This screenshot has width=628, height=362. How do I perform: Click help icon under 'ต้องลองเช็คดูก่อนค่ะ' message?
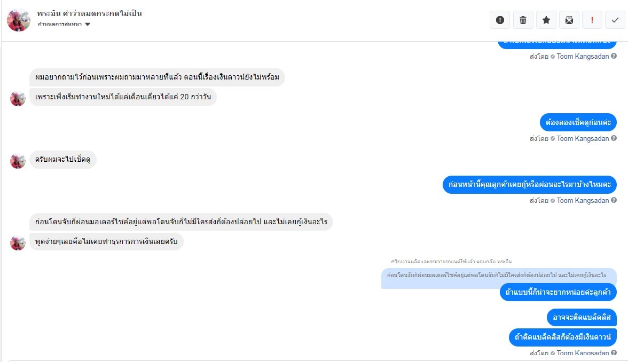tap(614, 139)
